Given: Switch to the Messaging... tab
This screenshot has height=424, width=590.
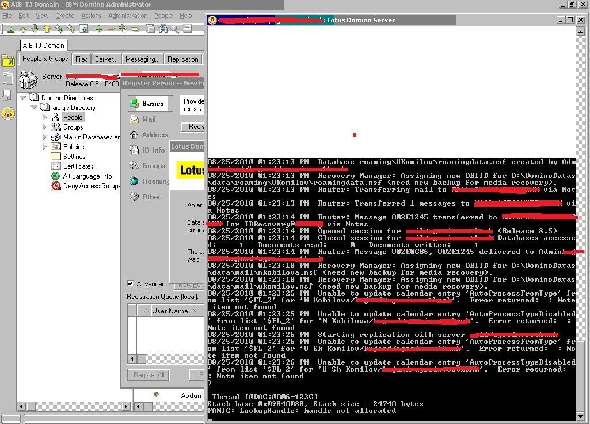Looking at the screenshot, I should point(143,59).
